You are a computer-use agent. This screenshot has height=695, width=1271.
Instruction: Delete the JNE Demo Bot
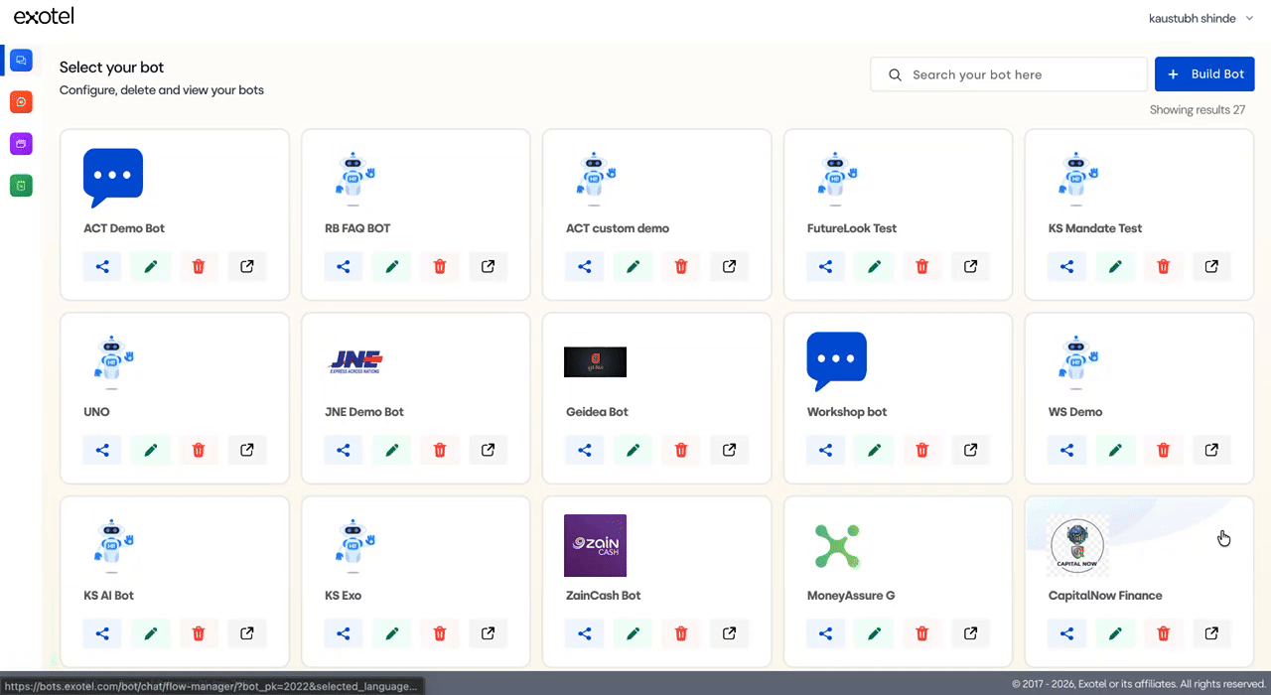pyautogui.click(x=440, y=450)
